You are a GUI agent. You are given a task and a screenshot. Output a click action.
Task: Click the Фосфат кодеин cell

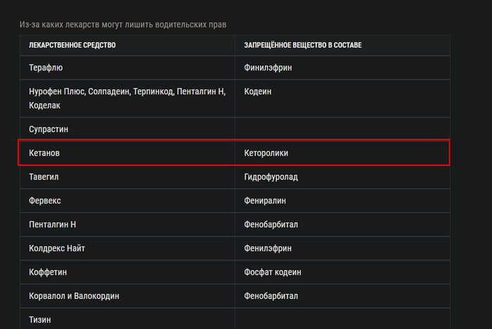[x=273, y=272]
